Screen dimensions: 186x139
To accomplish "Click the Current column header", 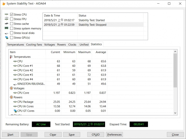I will (53, 52).
